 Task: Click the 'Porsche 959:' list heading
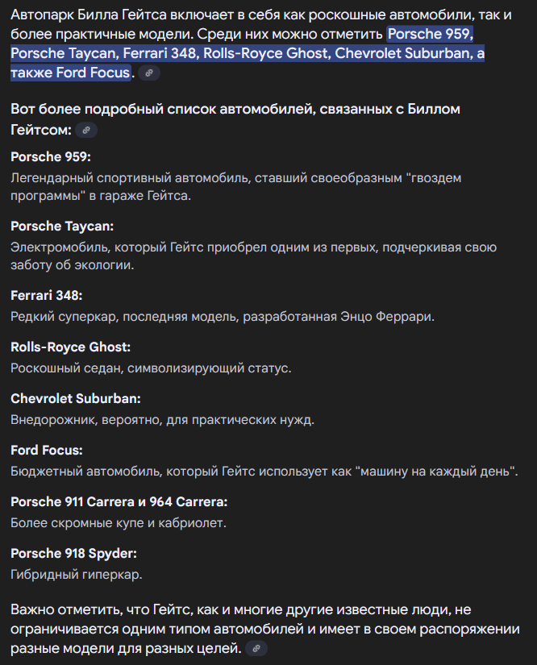click(51, 157)
